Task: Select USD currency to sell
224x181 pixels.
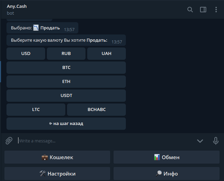Action: 26,54
